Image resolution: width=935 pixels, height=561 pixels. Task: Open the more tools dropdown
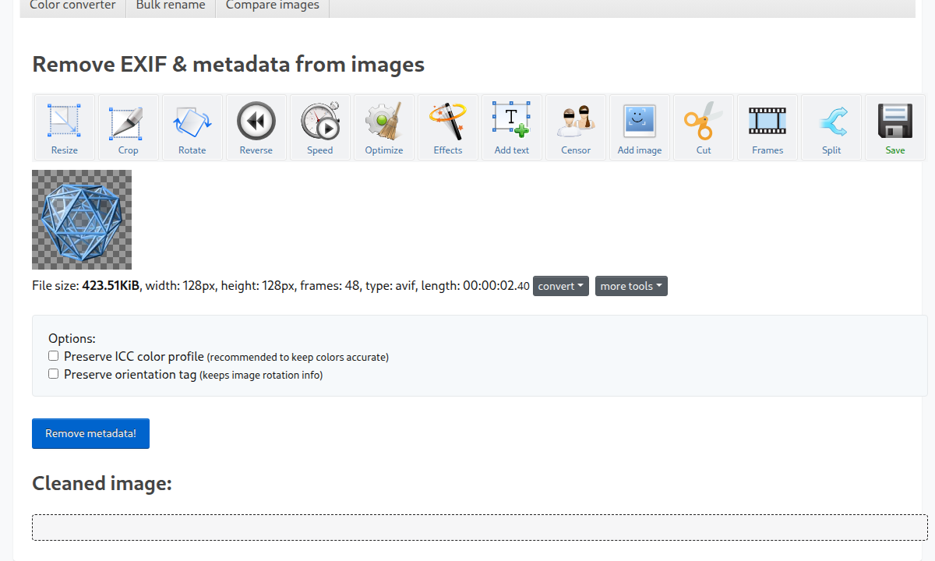point(631,286)
